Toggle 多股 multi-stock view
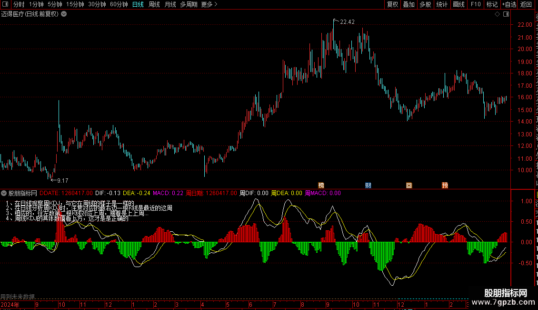Viewport: 538px width, 310px height. (x=425, y=4)
